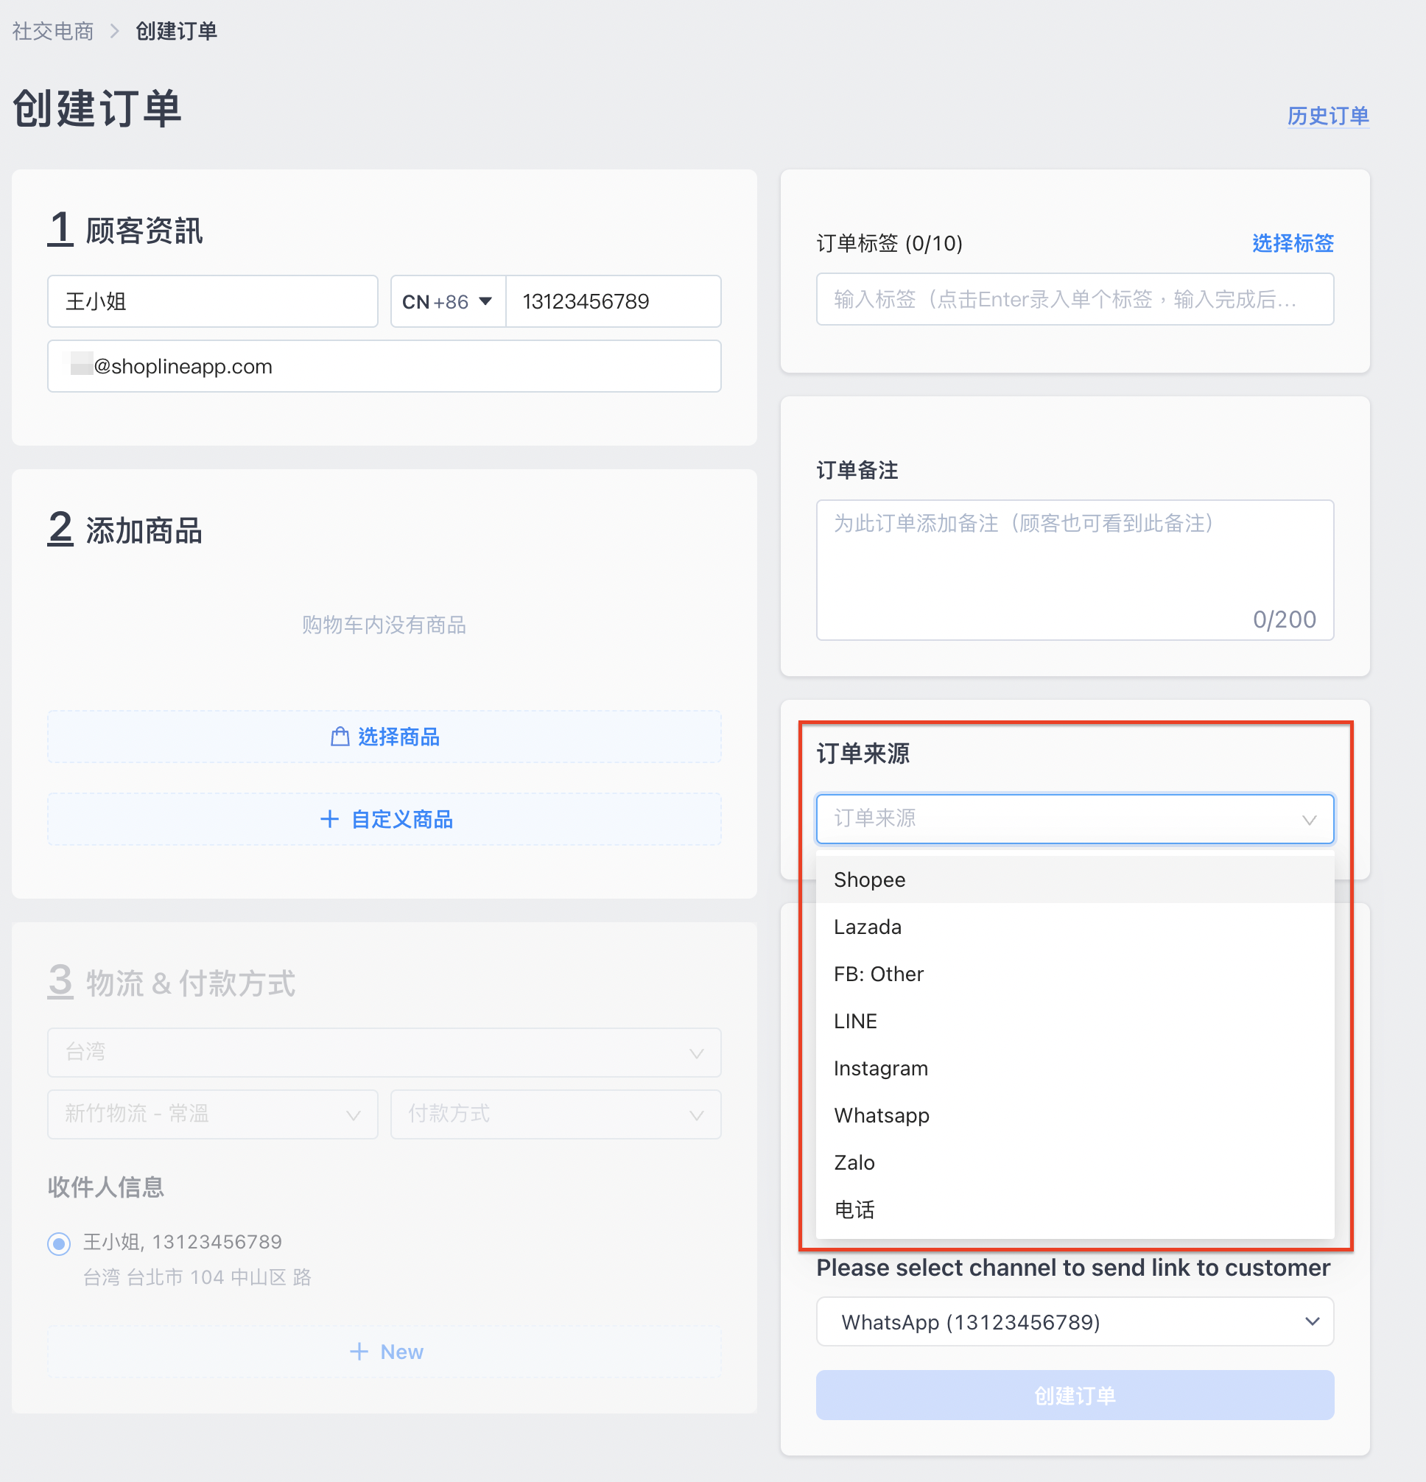Add a New recipient address
The image size is (1426, 1482).
[384, 1351]
